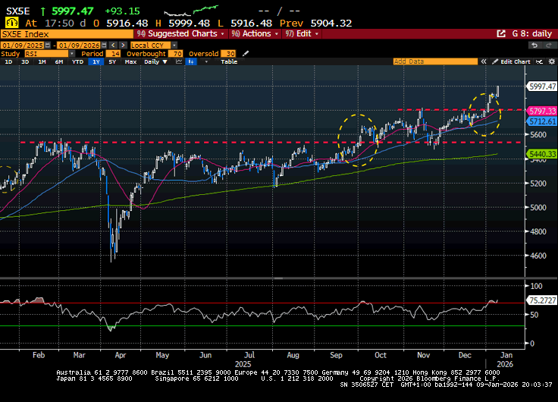The height and width of the screenshot is (402, 558).
Task: Open chart in new window icon
Action: (x=501, y=34)
